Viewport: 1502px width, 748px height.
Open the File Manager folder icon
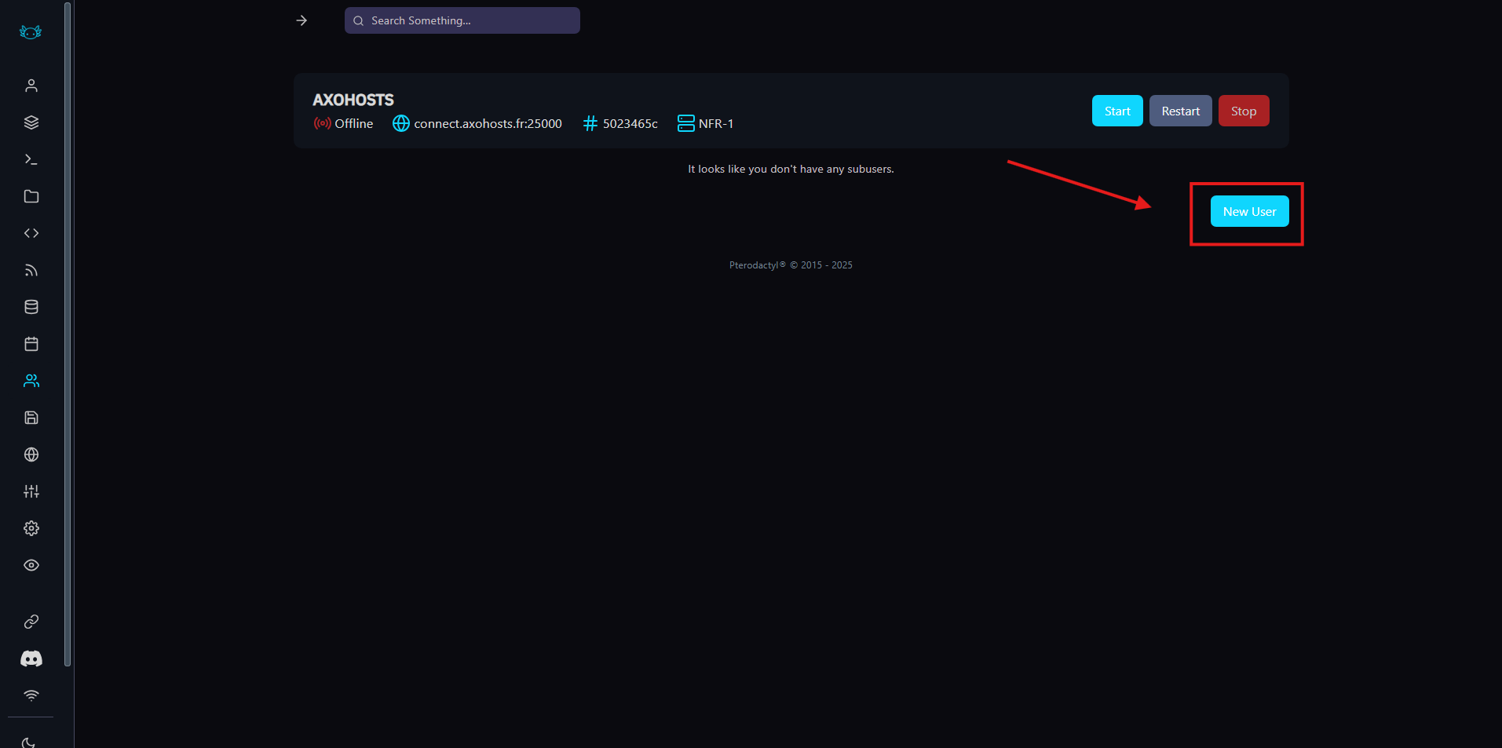pyautogui.click(x=31, y=196)
